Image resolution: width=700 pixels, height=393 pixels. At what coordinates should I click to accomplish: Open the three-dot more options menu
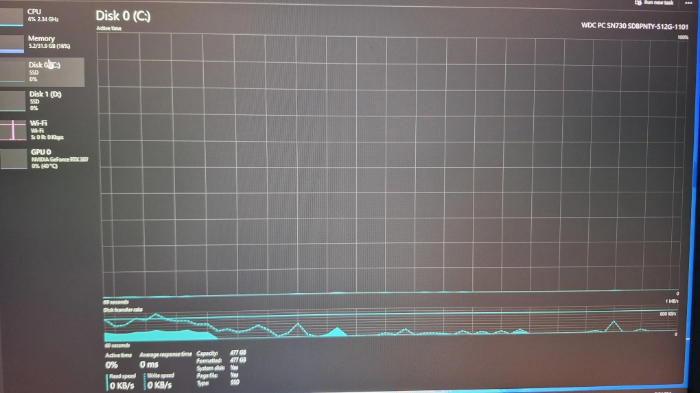[x=688, y=3]
